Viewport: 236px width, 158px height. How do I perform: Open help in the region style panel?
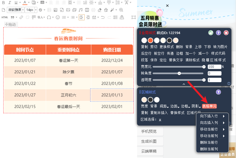coord(218,92)
